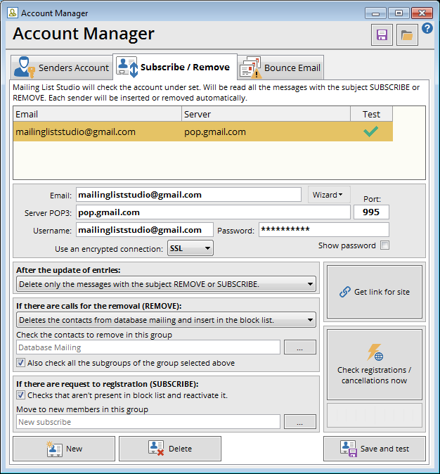Viewport: 440px width, 474px height.
Task: Browse for the Database Mailing group
Action: 299,347
